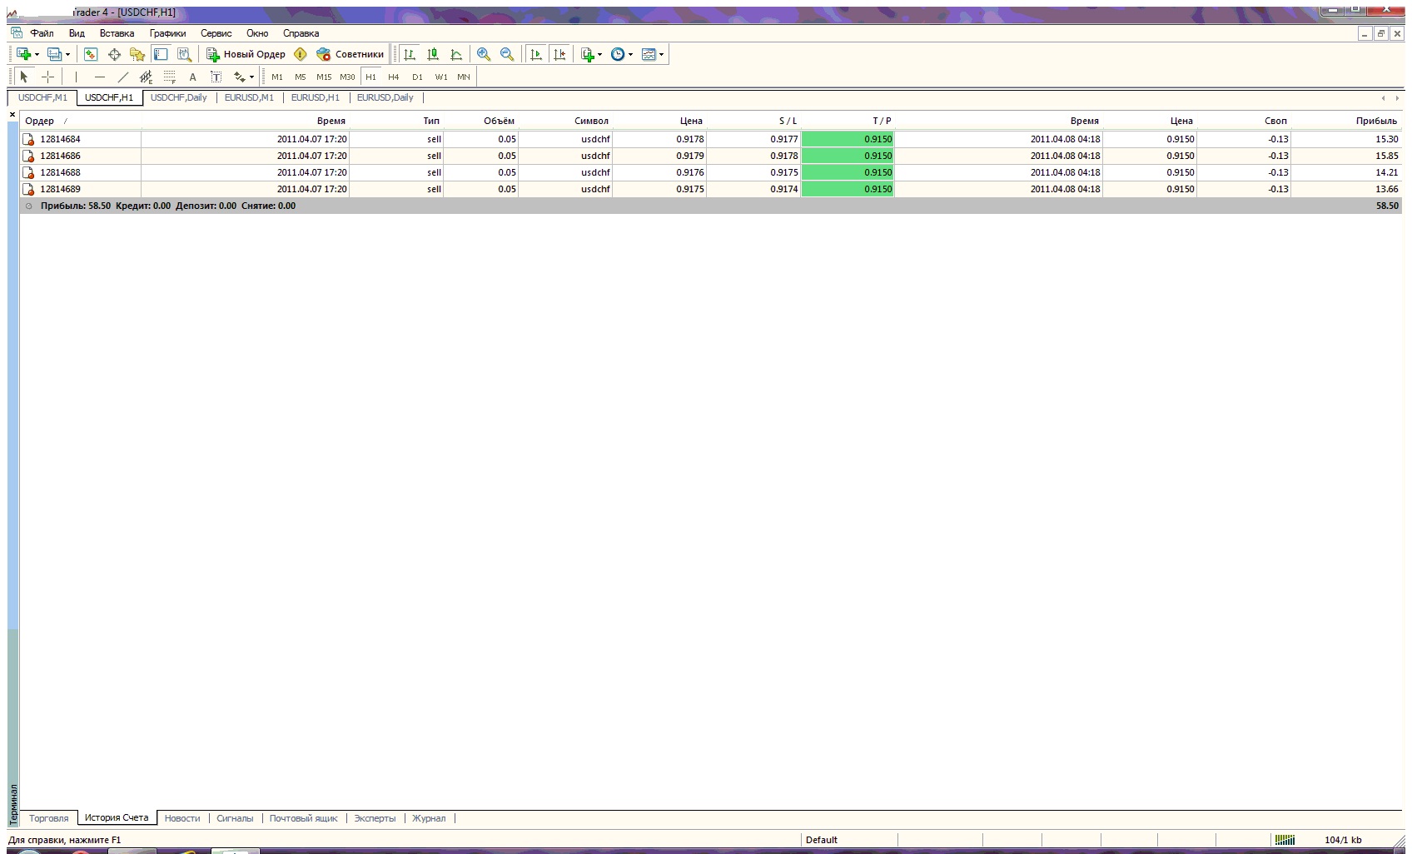The height and width of the screenshot is (854, 1412).
Task: Switch to the EURUSD,Daily chart tab
Action: point(385,97)
